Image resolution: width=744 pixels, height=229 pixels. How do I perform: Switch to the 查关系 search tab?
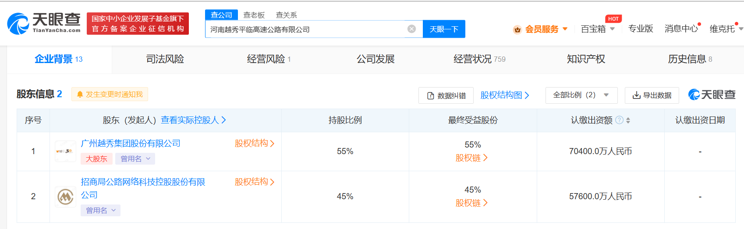click(287, 15)
